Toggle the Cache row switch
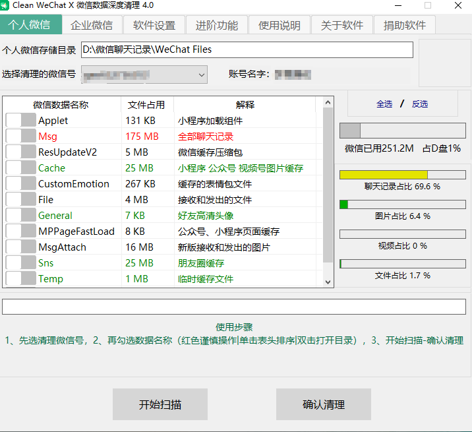The image size is (472, 432). pos(21,168)
